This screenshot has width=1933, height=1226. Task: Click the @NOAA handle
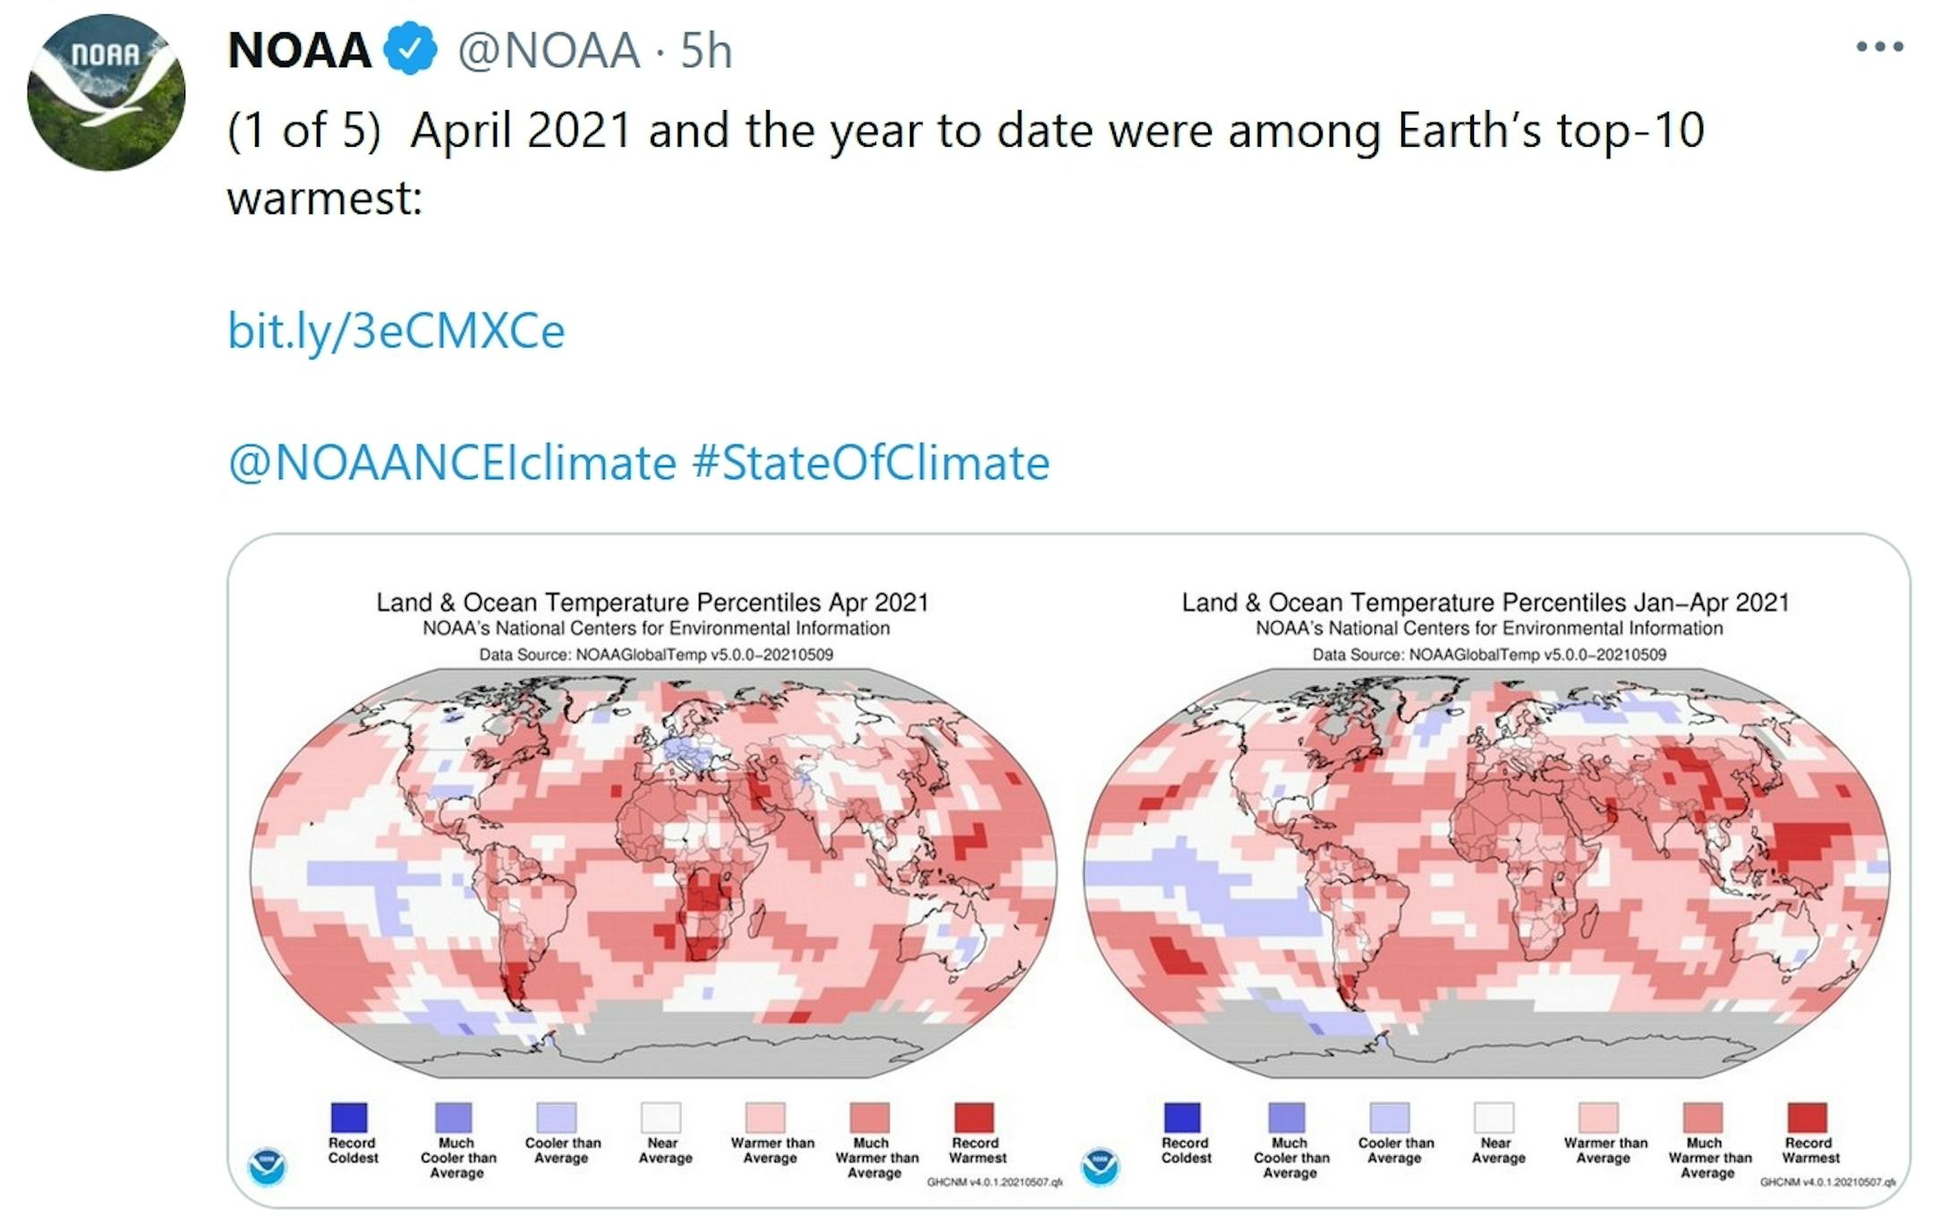(549, 50)
